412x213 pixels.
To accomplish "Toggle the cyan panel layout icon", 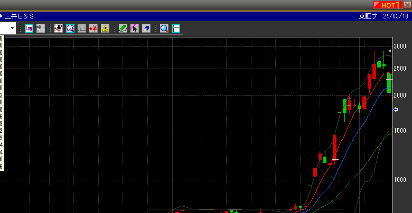I will pyautogui.click(x=176, y=28).
